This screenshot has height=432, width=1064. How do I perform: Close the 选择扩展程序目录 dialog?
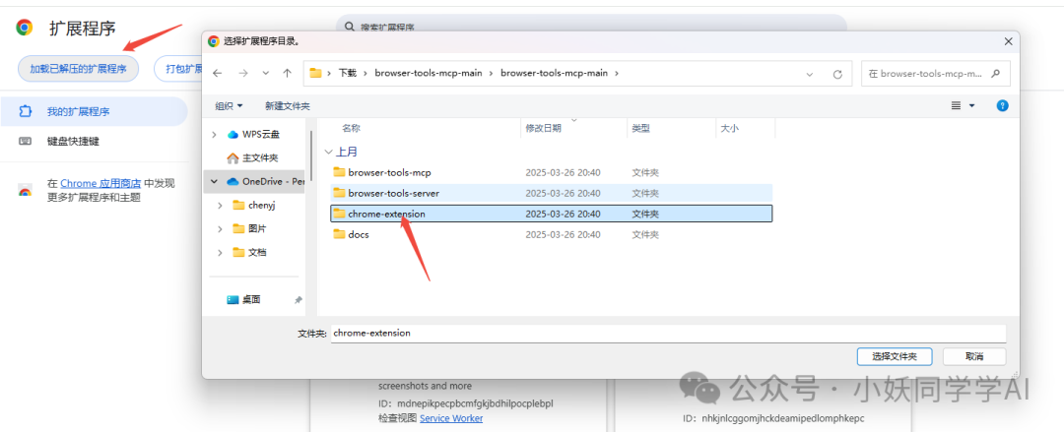coord(1008,41)
